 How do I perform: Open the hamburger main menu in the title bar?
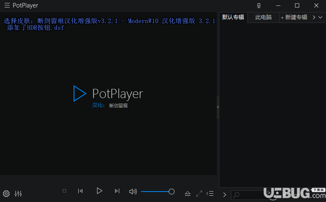[7, 5]
